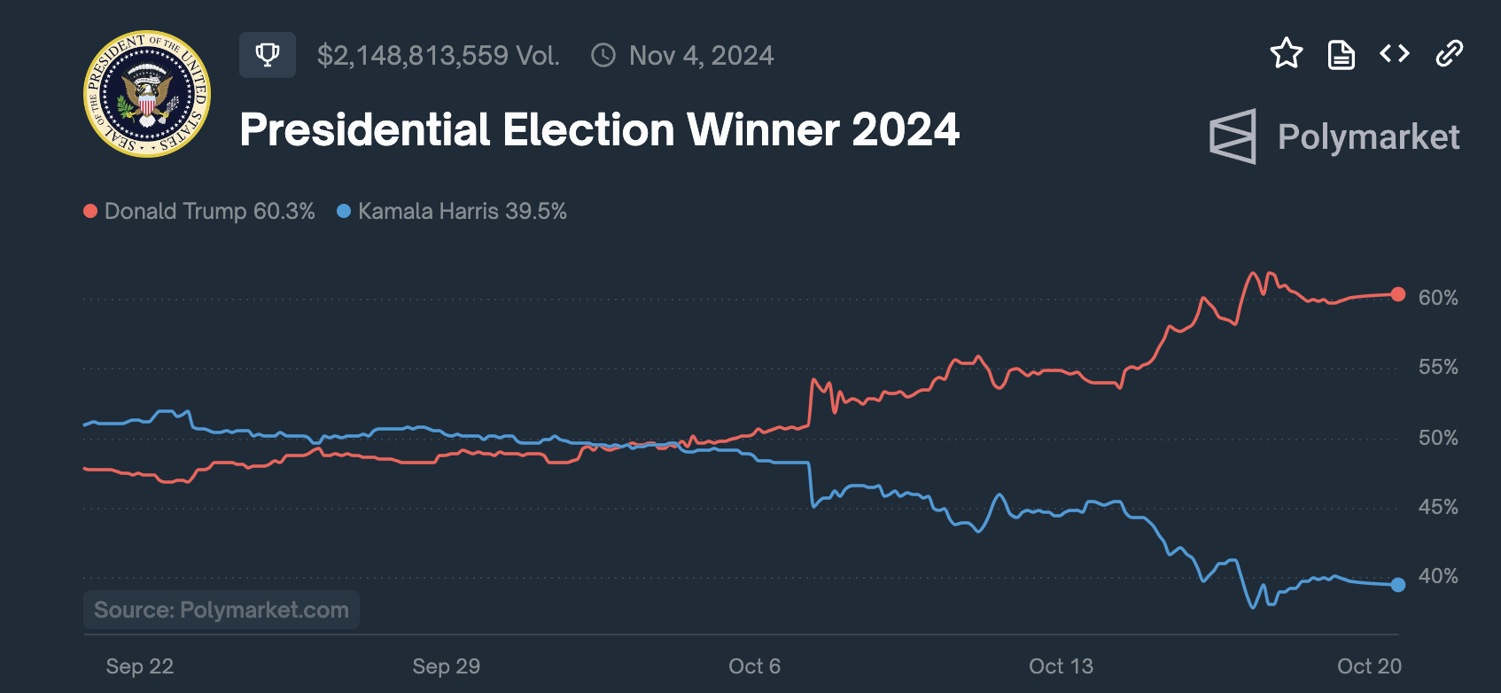Click the $2,148,813,559 Vol. text
The image size is (1501, 693).
point(438,56)
